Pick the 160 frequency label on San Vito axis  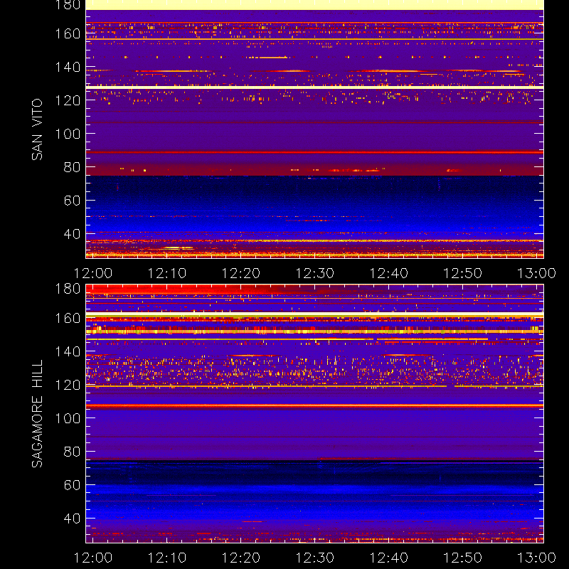68,33
